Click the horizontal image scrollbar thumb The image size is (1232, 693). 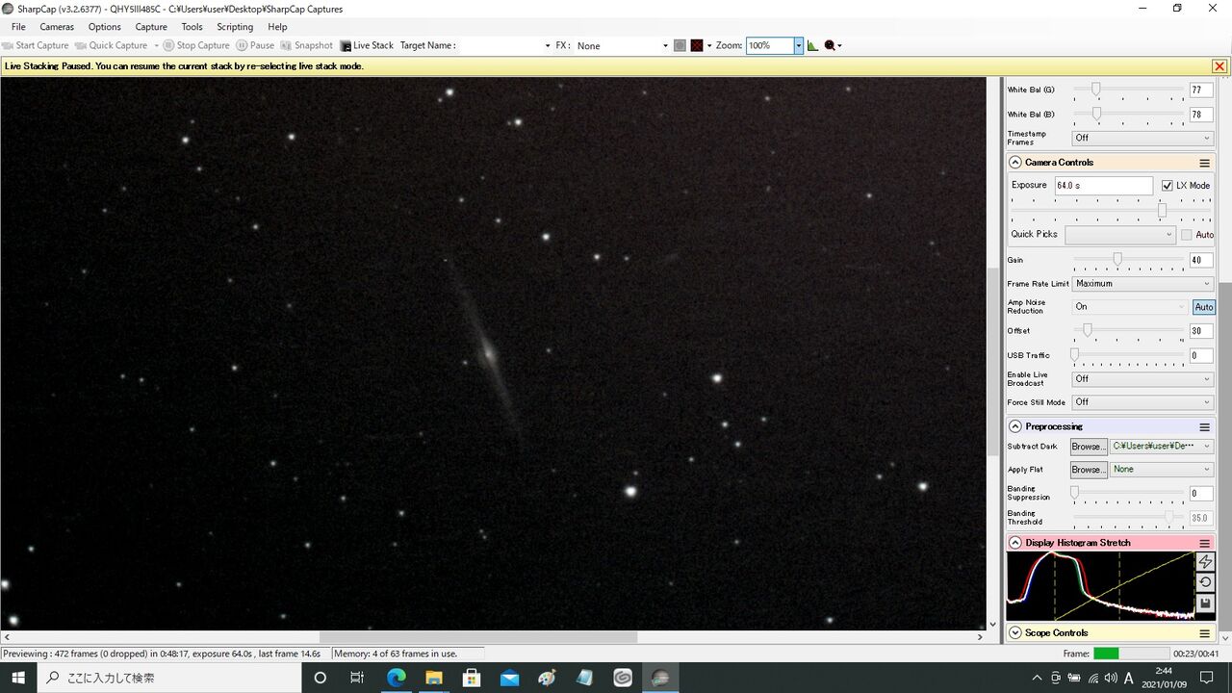[478, 637]
